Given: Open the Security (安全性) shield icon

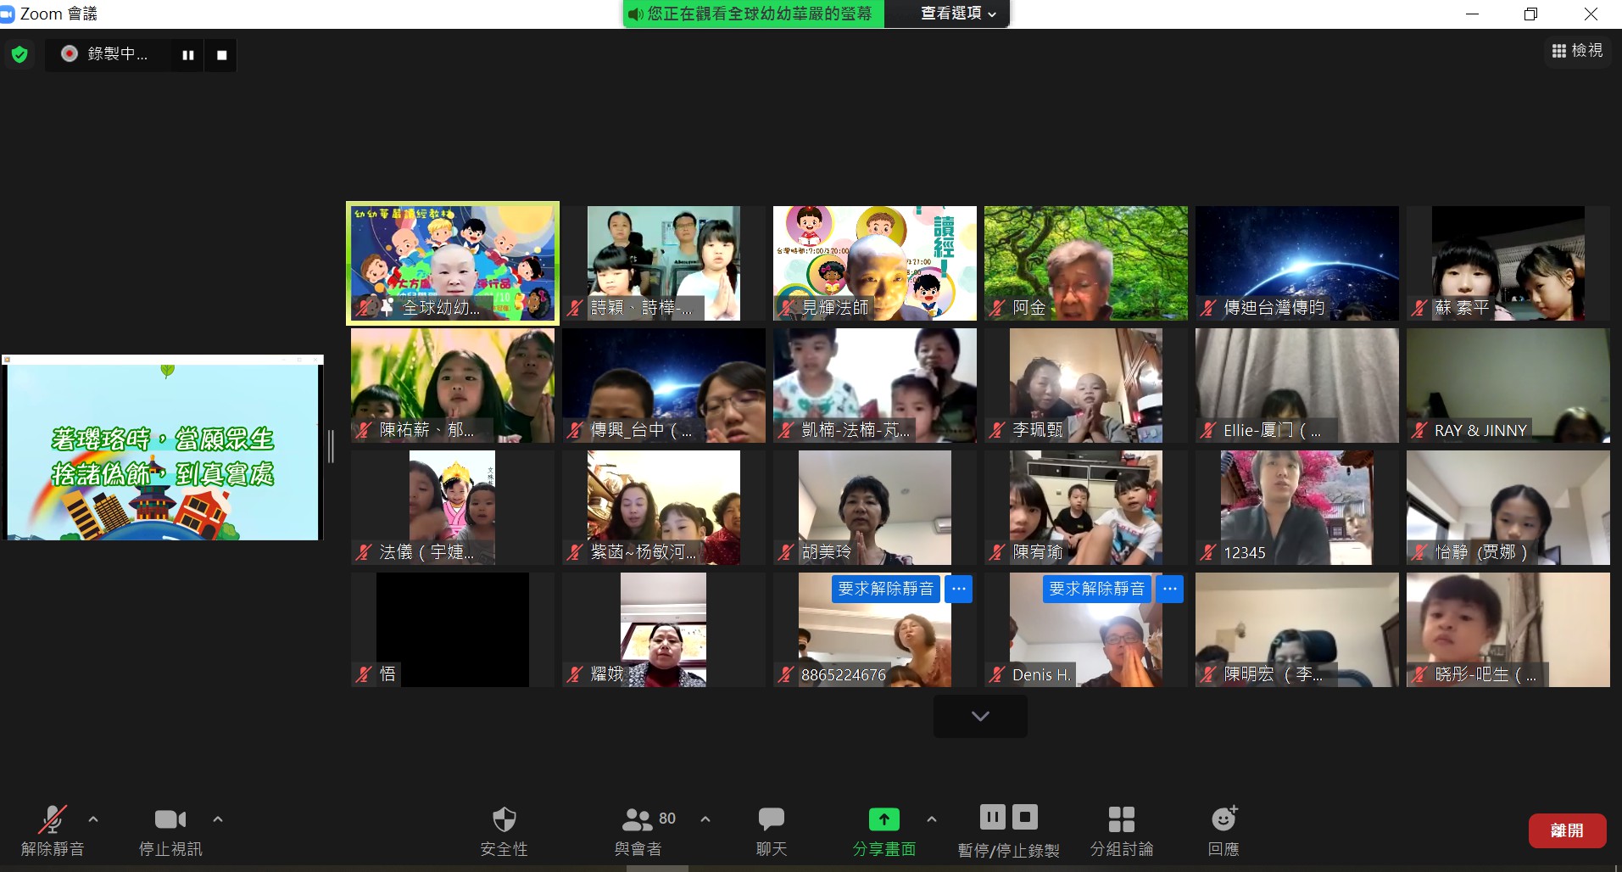Looking at the screenshot, I should 504,819.
